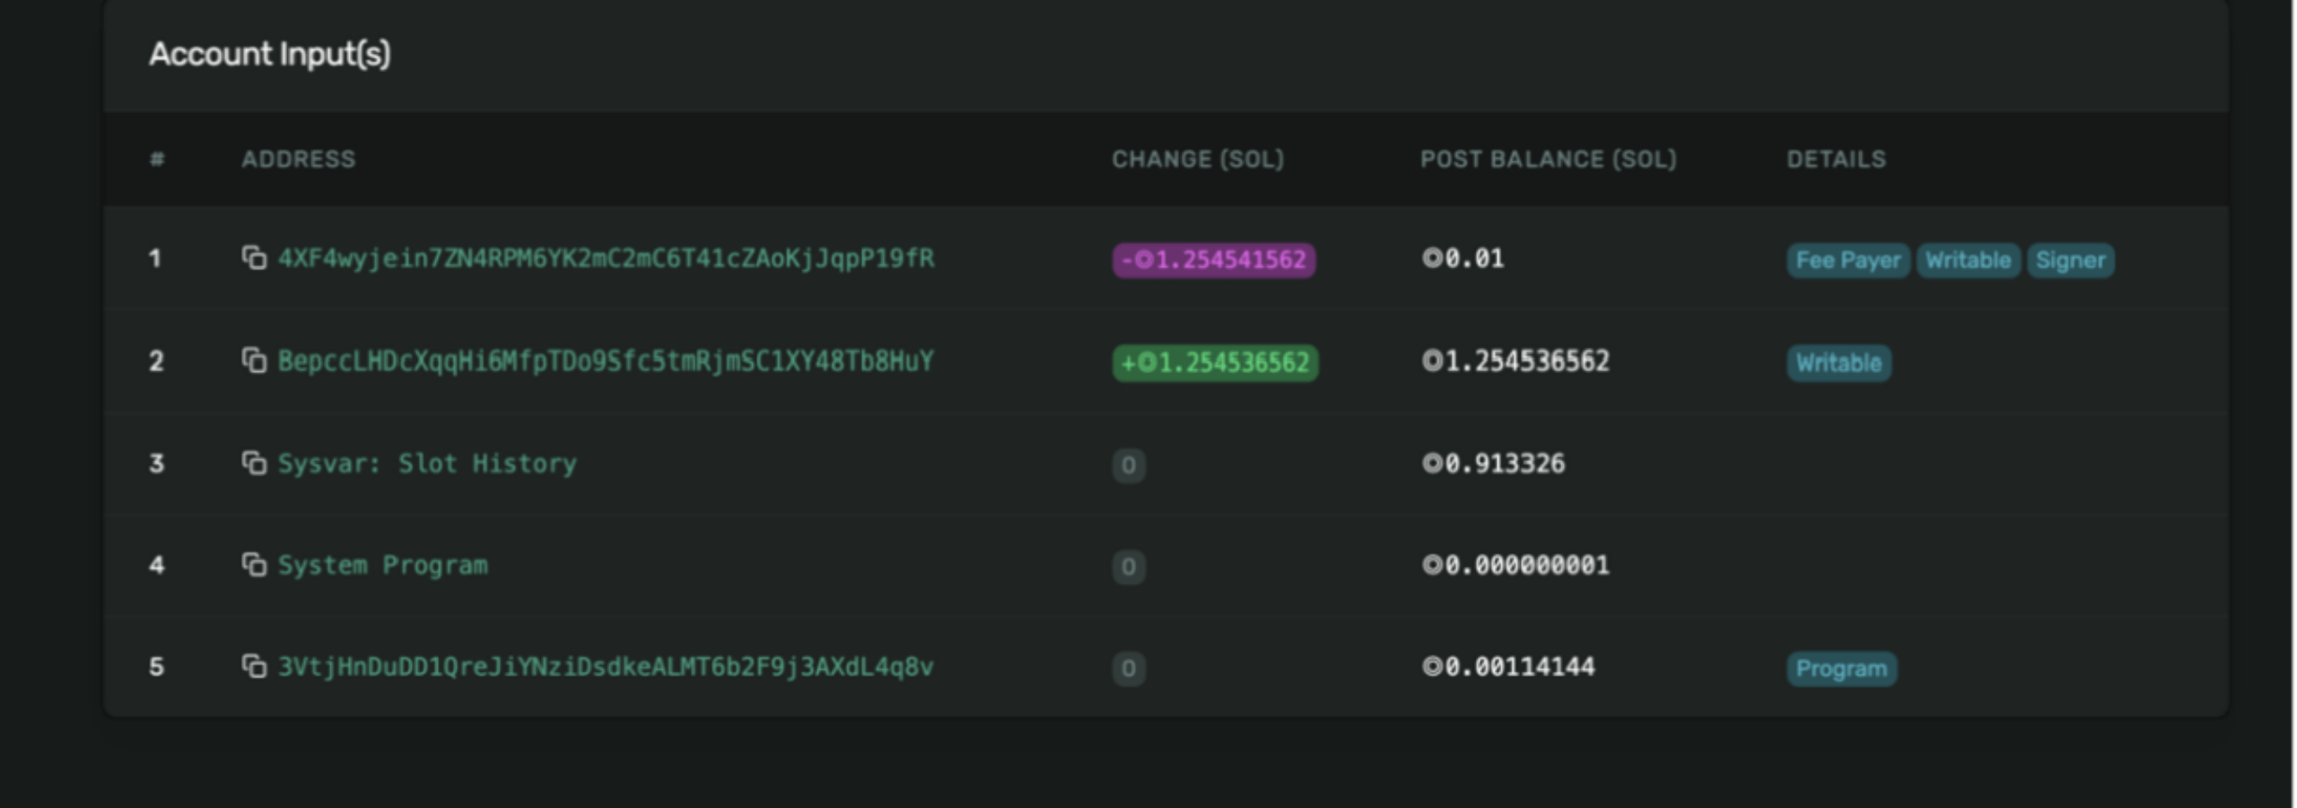2297x808 pixels.
Task: Click the CHANGE (SOL) column header
Action: click(1198, 160)
